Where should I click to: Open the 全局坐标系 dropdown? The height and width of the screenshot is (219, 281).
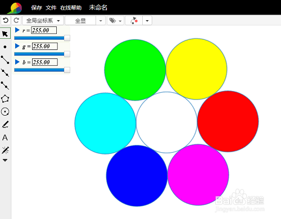[x=43, y=21]
